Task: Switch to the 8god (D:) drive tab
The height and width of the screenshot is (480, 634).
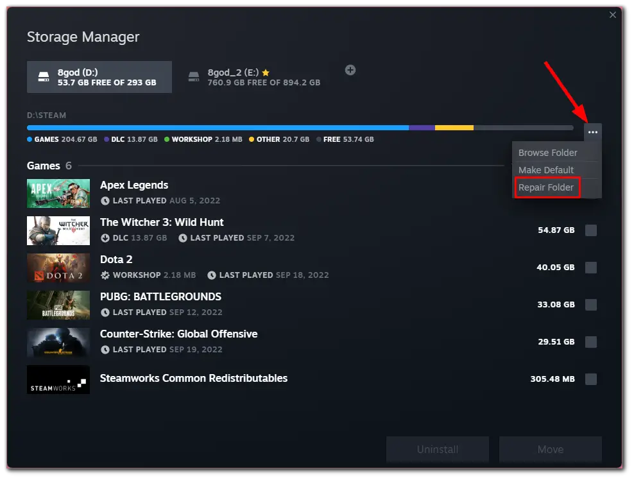Action: click(99, 77)
